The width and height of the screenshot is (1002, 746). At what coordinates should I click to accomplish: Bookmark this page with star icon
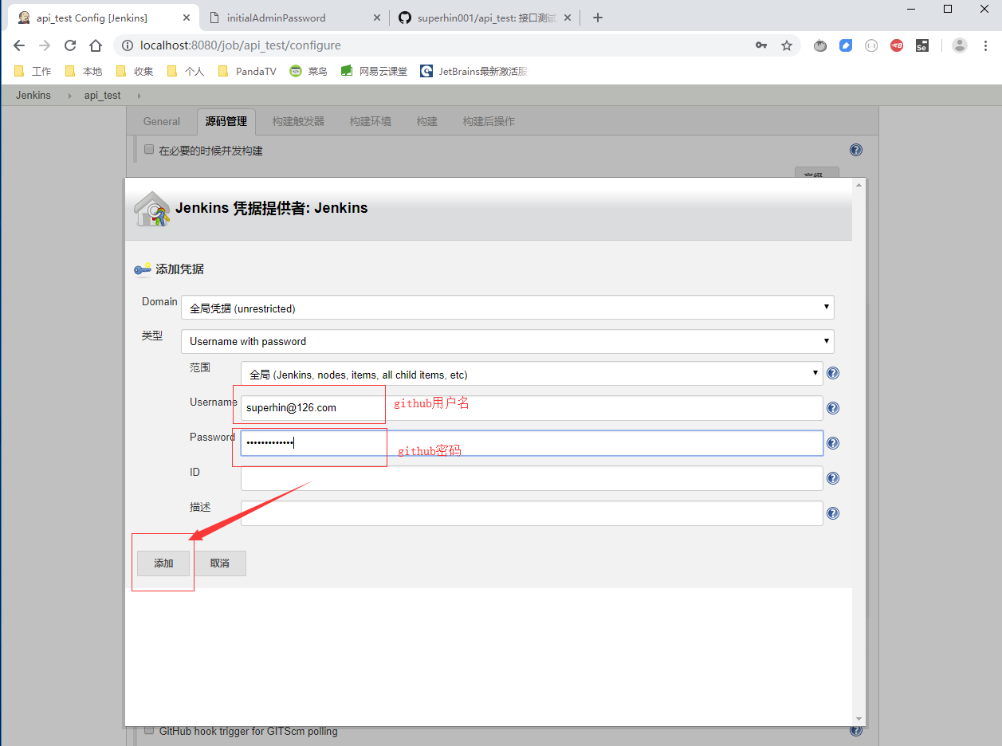coord(787,45)
